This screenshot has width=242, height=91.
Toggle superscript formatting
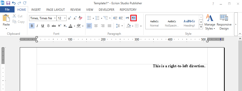tap(60, 26)
